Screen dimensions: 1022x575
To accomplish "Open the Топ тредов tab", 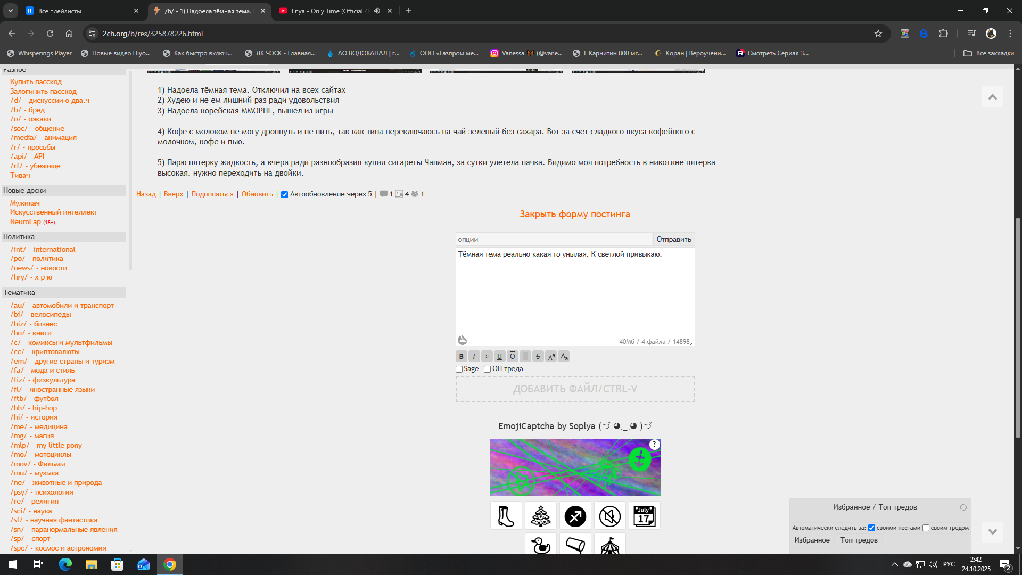I will [x=859, y=540].
